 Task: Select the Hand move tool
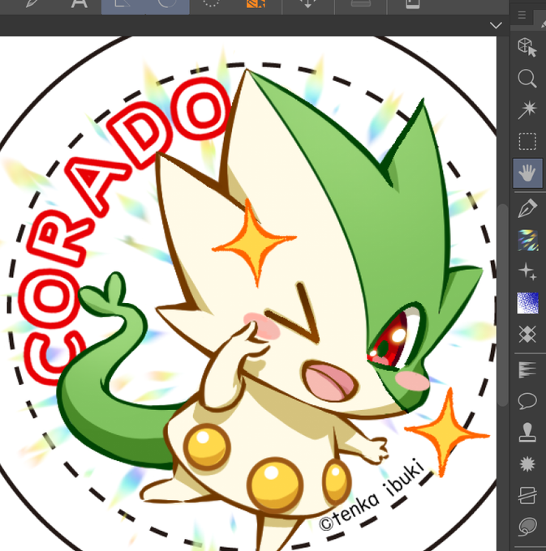(x=527, y=173)
